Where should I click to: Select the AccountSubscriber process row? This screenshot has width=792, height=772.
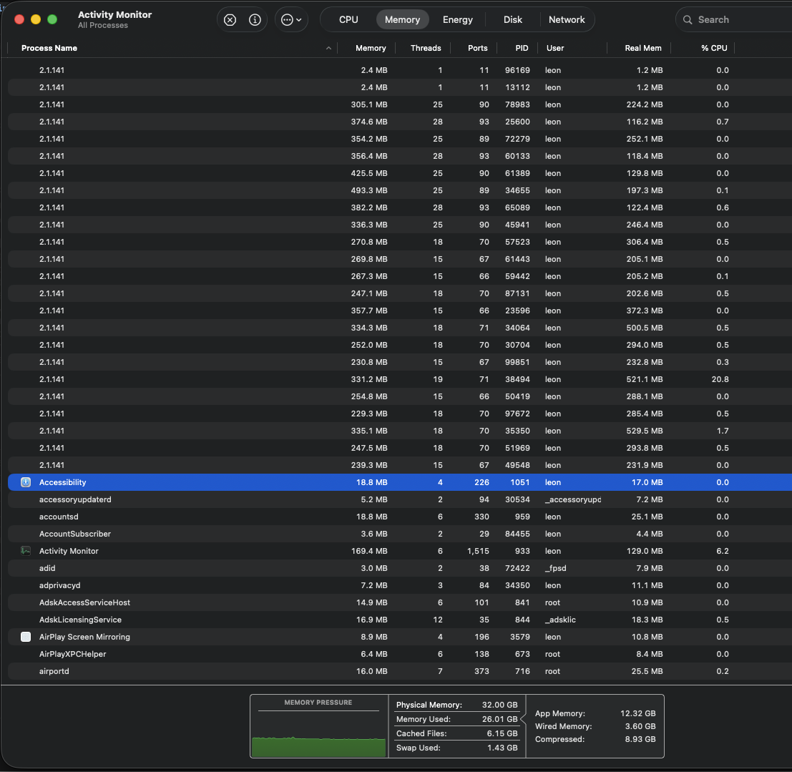399,534
